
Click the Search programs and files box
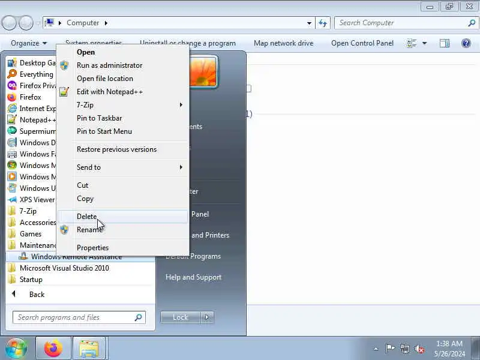(x=79, y=317)
